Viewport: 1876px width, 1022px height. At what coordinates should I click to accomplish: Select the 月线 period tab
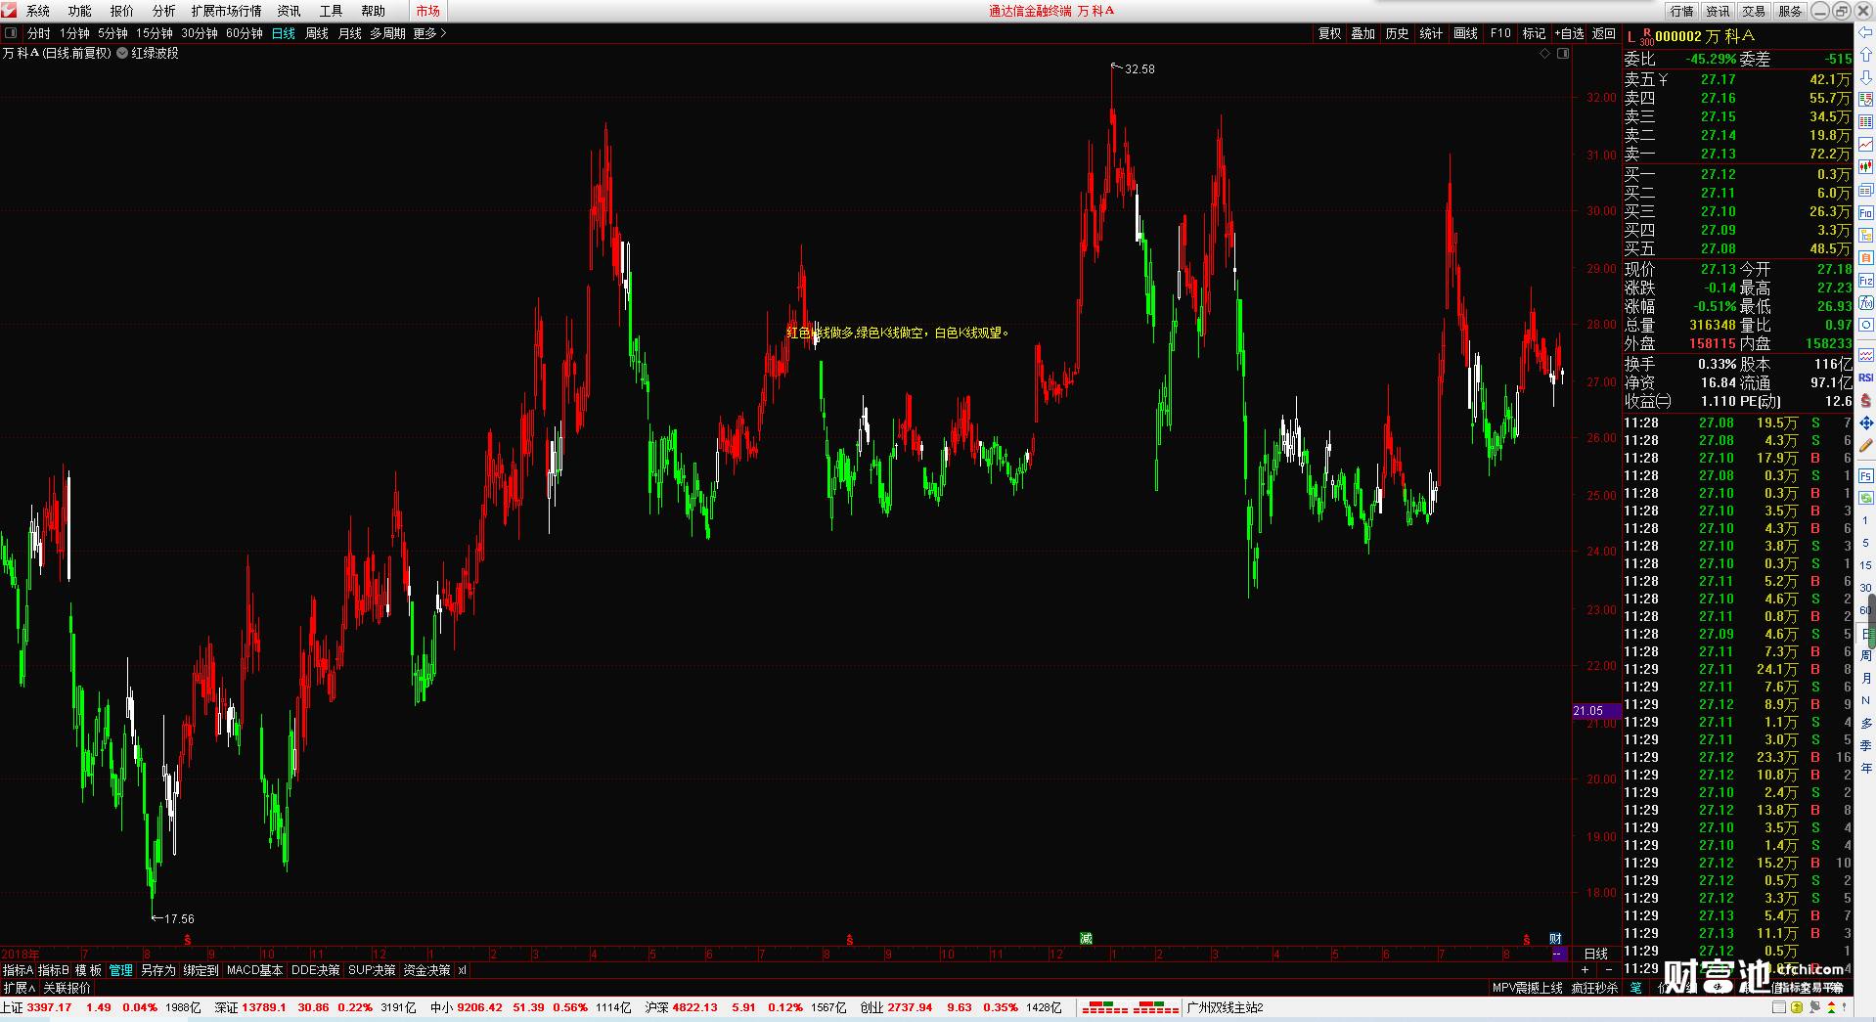click(x=350, y=33)
